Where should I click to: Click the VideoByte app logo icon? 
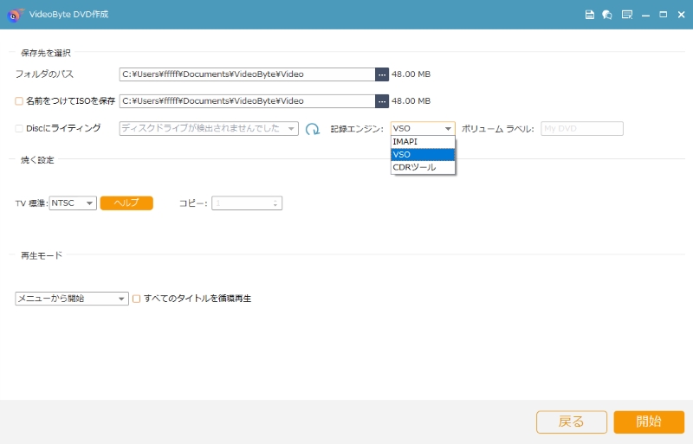(x=14, y=15)
